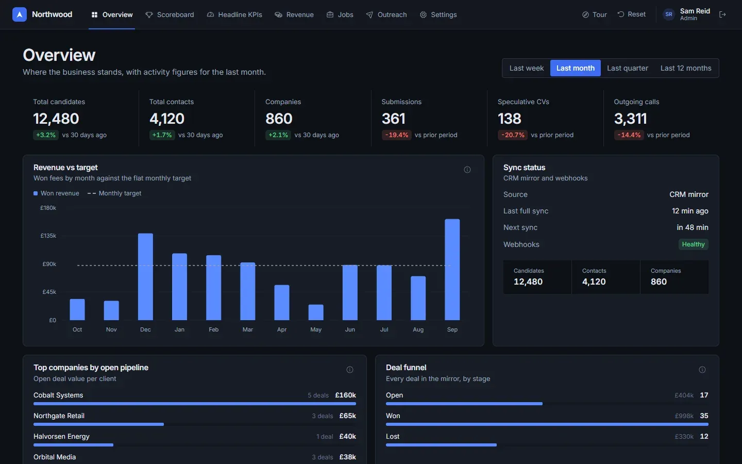The height and width of the screenshot is (464, 742).
Task: Select the Last 12 months period
Action: click(x=686, y=68)
